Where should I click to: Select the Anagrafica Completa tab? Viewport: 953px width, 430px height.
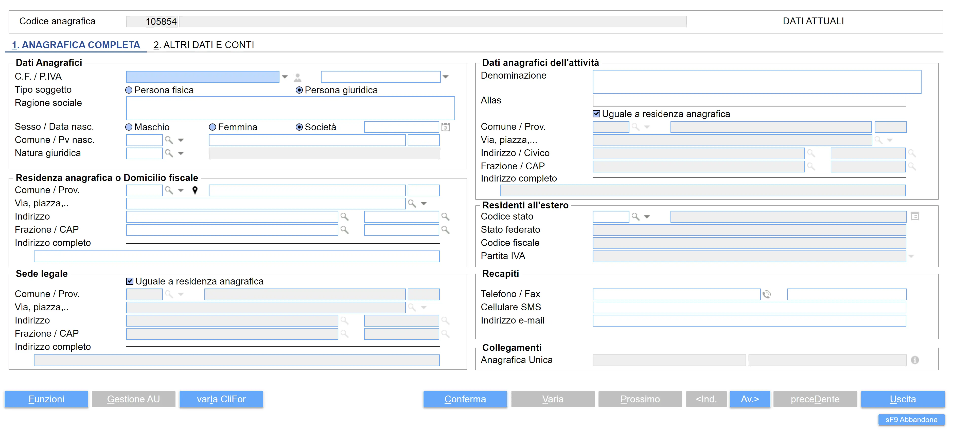(x=76, y=45)
